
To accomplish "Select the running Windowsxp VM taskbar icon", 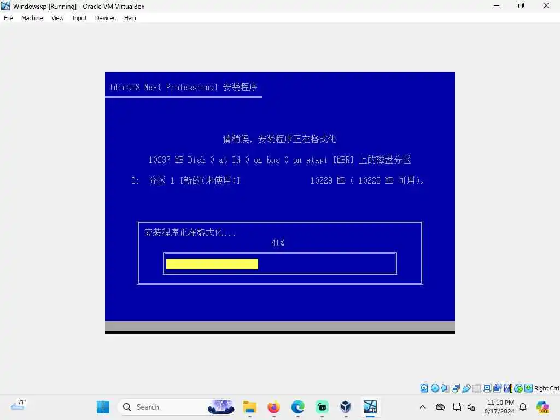I will [370, 407].
